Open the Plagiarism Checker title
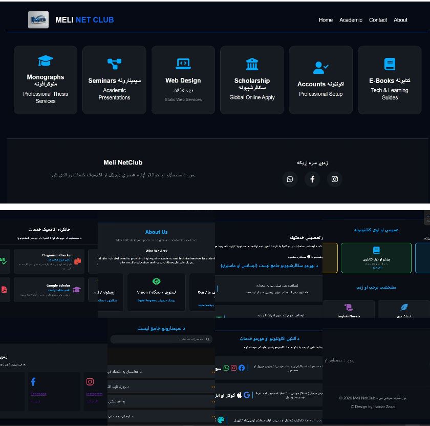Viewport: 430px width, 426px height. pyautogui.click(x=57, y=255)
